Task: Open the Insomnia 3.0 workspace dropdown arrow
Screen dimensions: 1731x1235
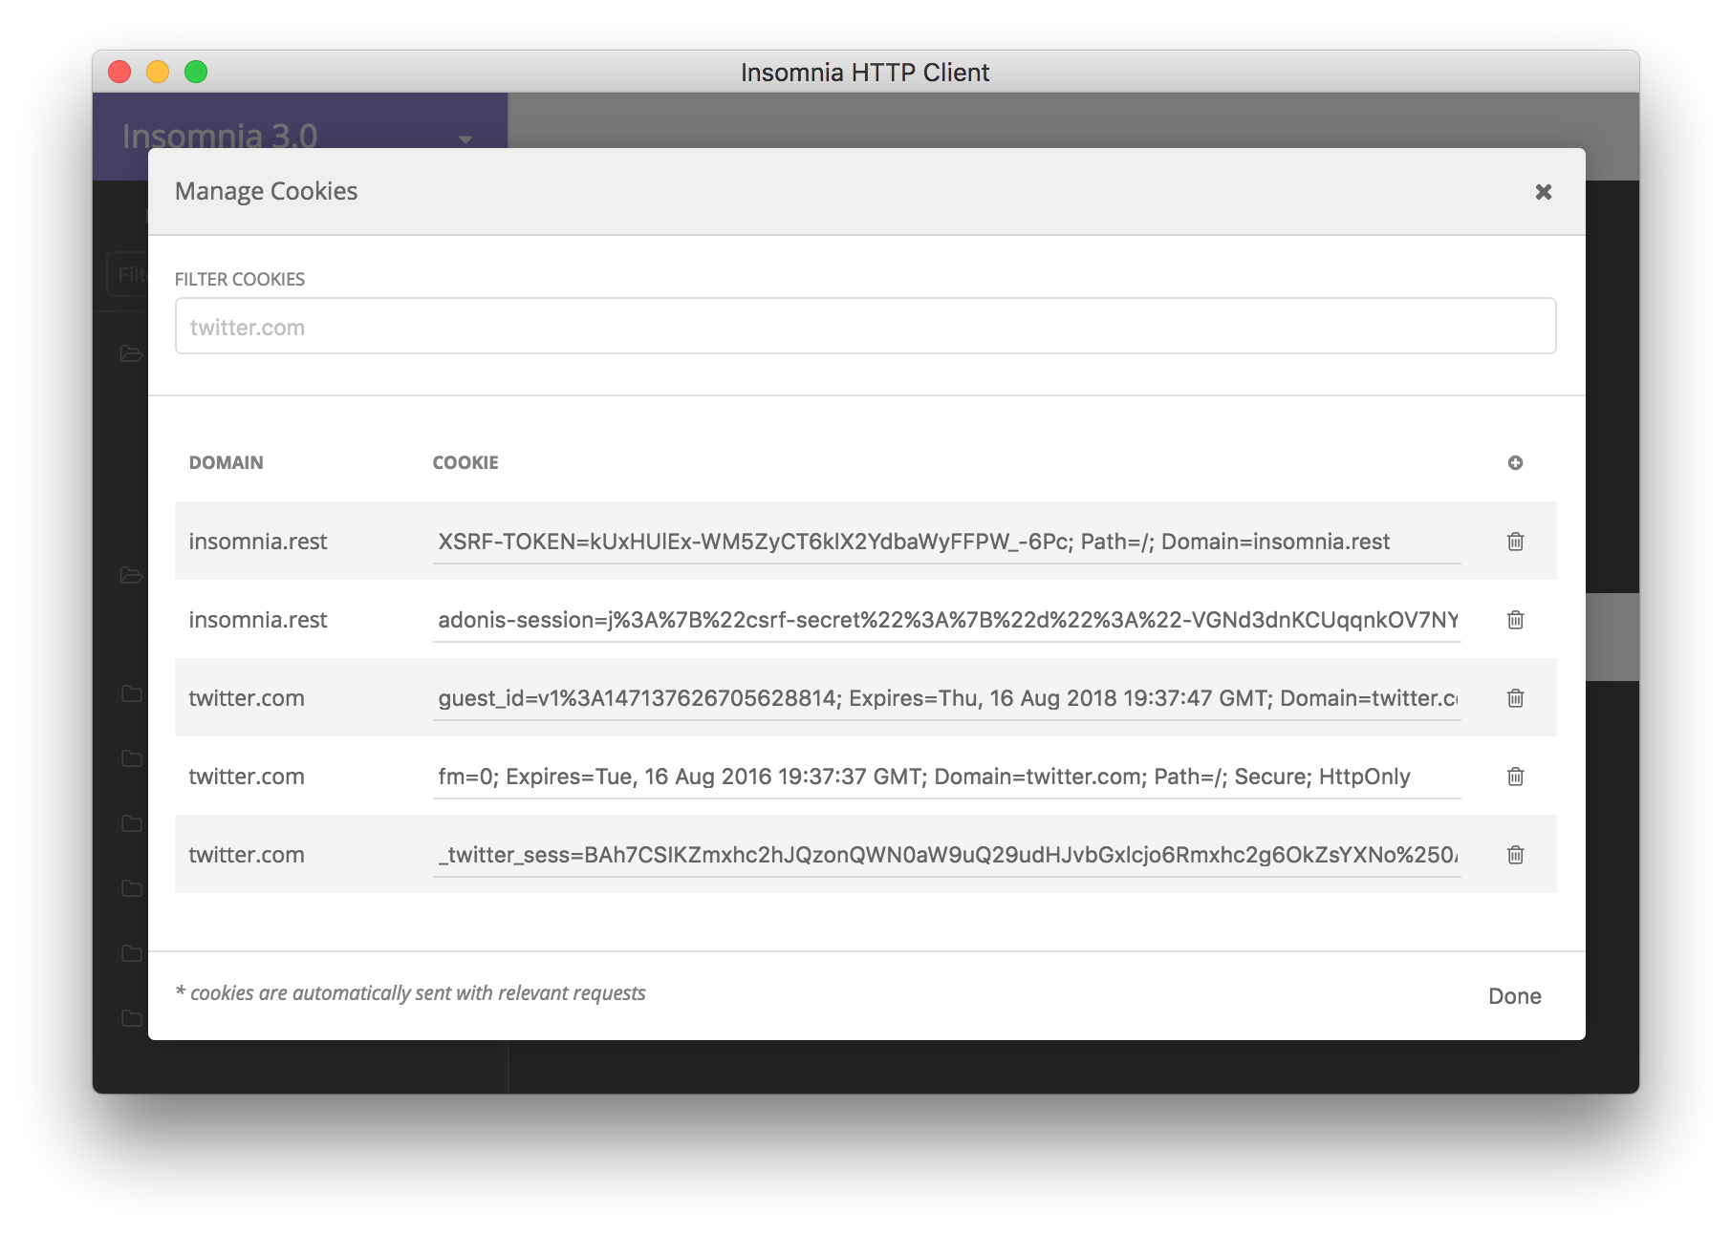Action: pos(465,139)
